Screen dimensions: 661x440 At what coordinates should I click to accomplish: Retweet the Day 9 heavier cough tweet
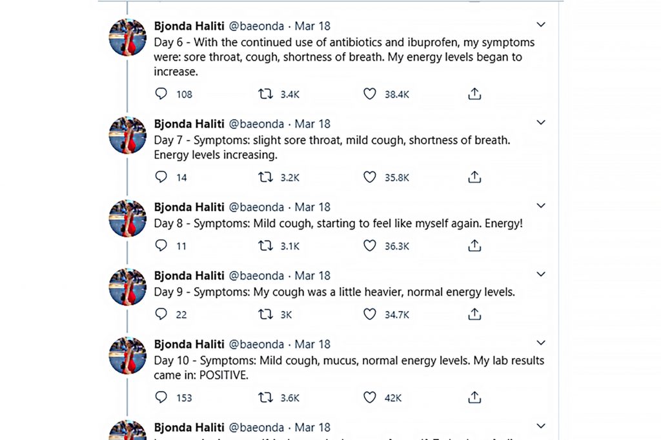(265, 314)
